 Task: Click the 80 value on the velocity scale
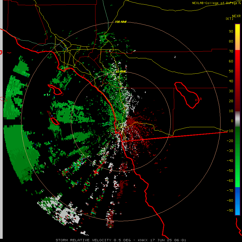pyautogui.click(x=231, y=41)
